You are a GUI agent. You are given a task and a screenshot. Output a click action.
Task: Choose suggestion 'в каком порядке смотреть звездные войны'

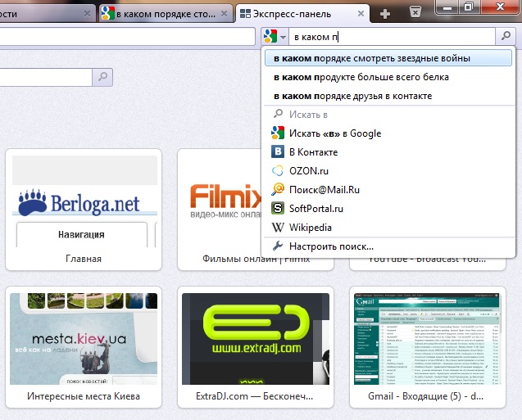pyautogui.click(x=388, y=58)
